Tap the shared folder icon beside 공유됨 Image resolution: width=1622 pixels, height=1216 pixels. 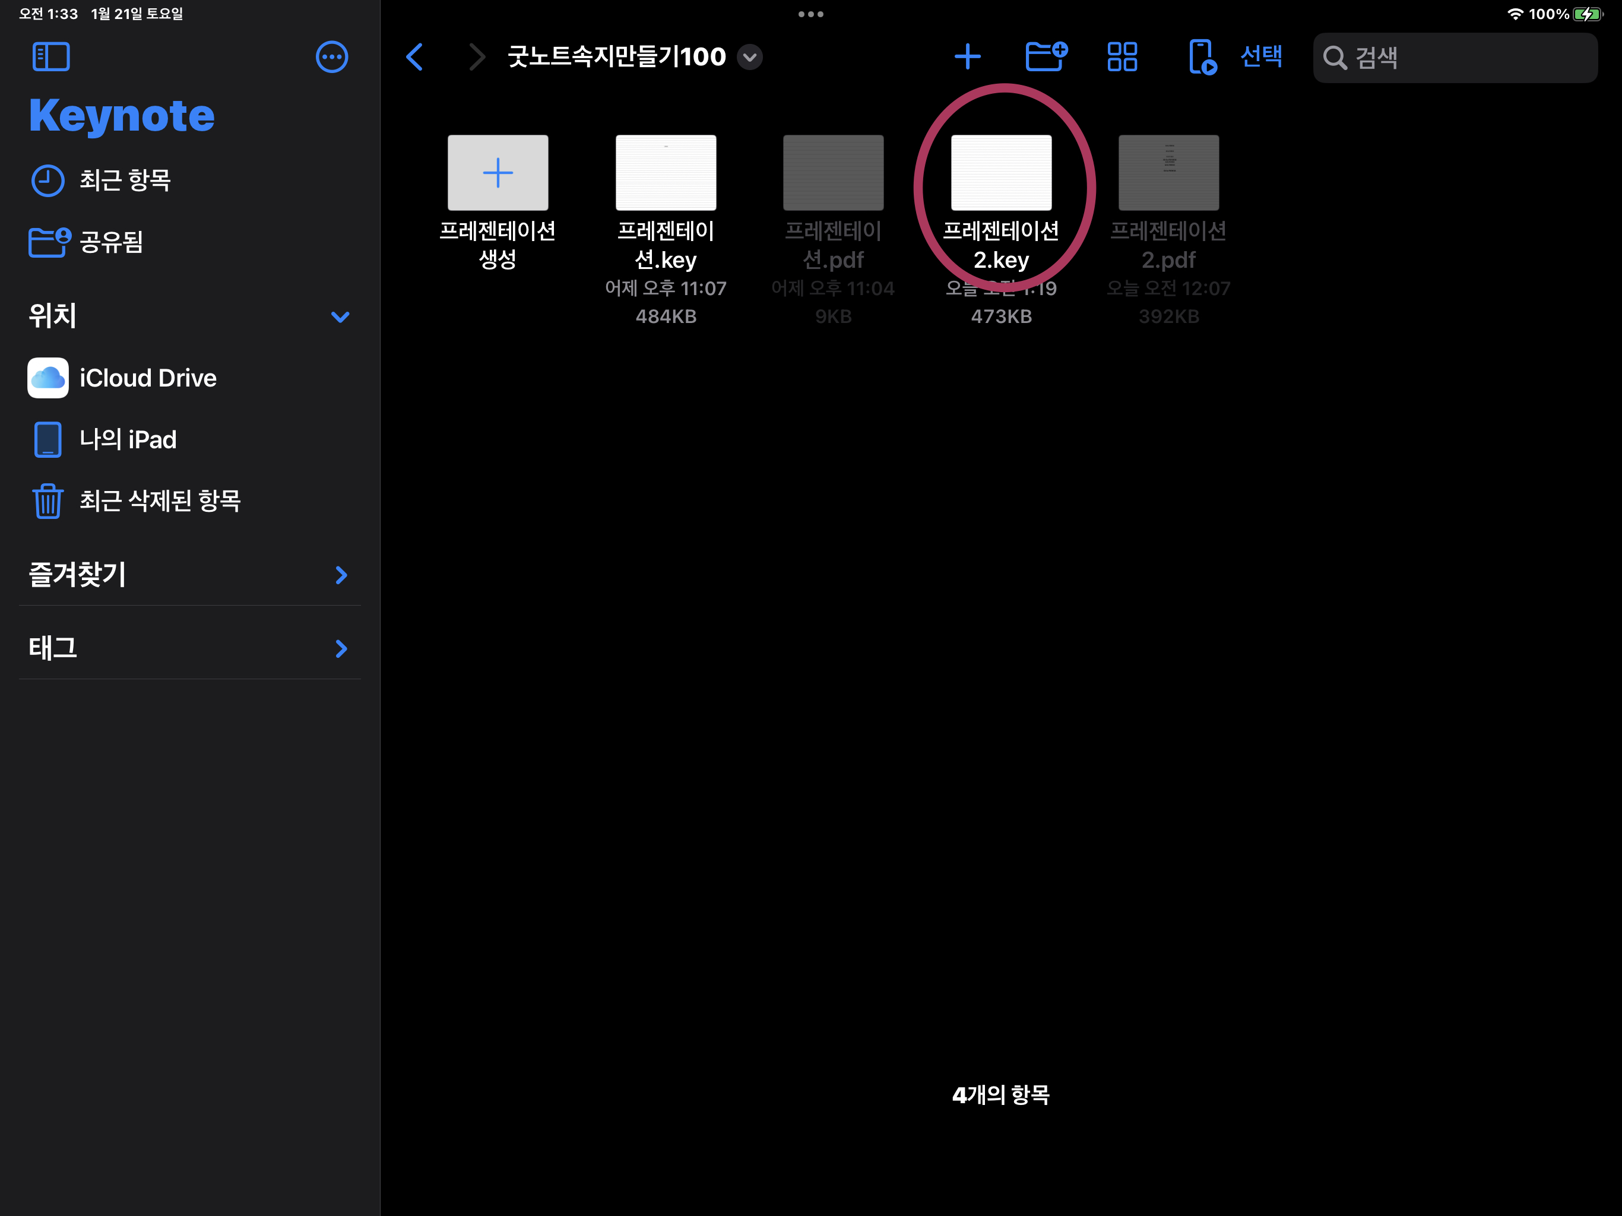click(49, 242)
